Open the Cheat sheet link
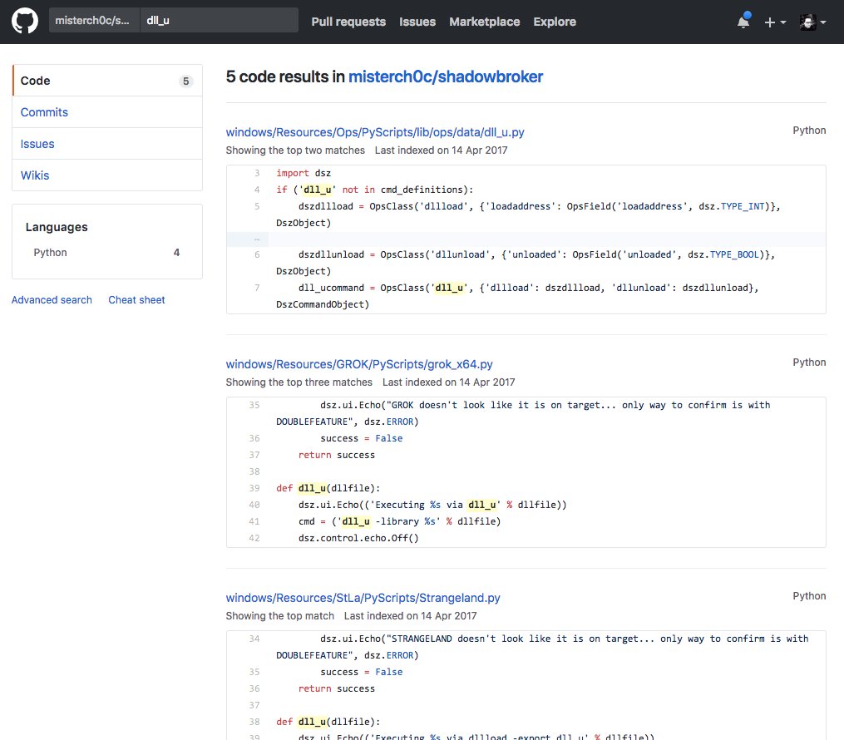The image size is (844, 740). pyautogui.click(x=136, y=300)
